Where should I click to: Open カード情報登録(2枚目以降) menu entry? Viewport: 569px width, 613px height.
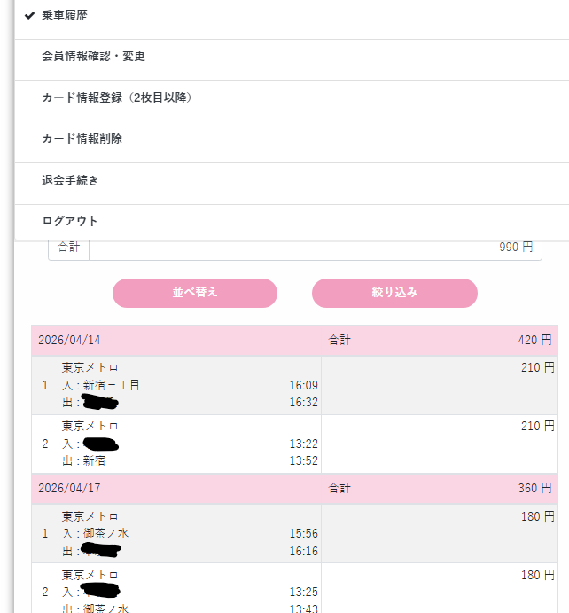pyautogui.click(x=117, y=98)
